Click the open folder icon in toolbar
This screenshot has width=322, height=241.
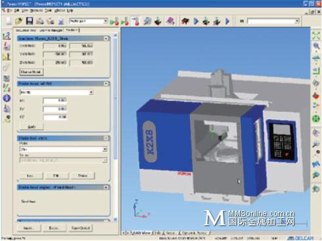[19, 21]
